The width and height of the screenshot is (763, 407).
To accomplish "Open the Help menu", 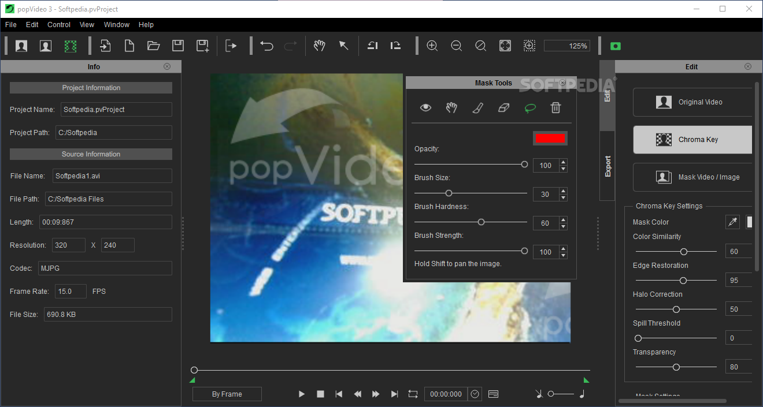I will pyautogui.click(x=146, y=25).
